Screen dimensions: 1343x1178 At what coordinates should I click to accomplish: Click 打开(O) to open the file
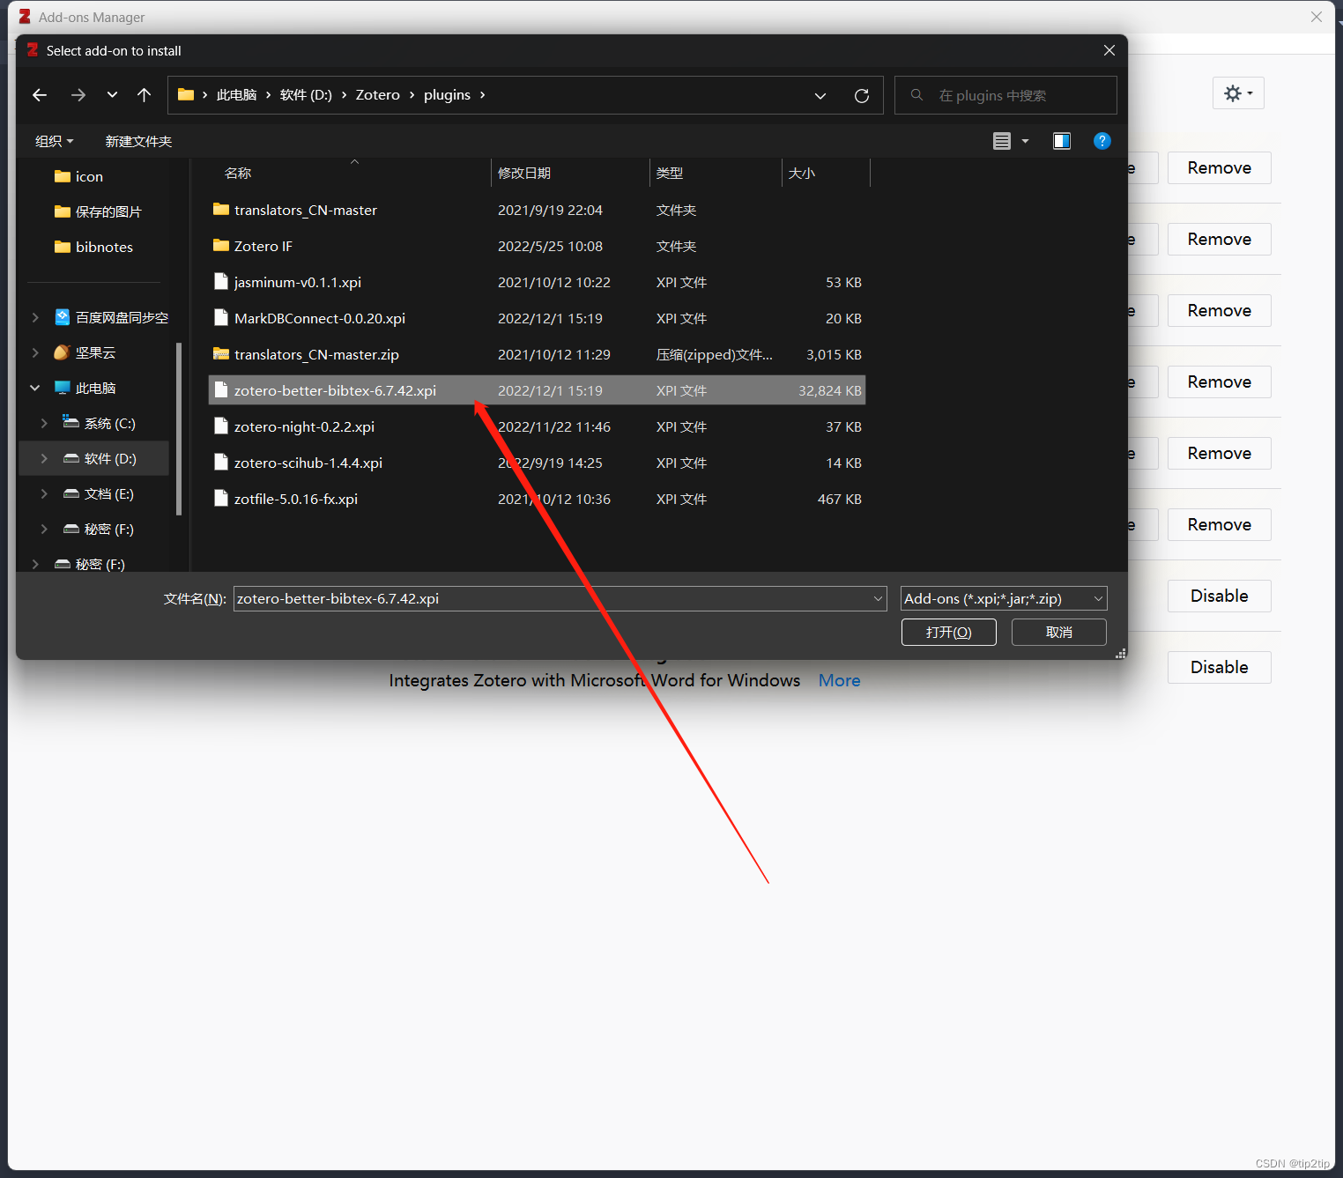click(949, 632)
